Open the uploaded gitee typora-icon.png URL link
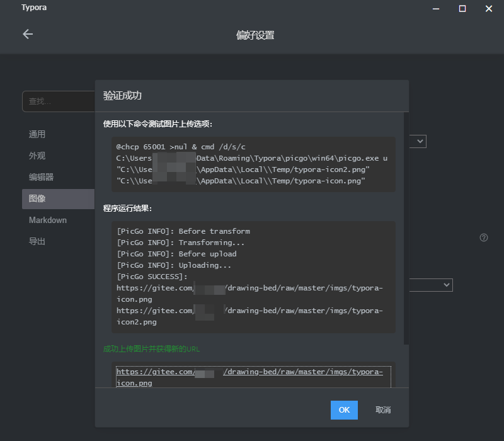The image size is (504, 441). [249, 377]
